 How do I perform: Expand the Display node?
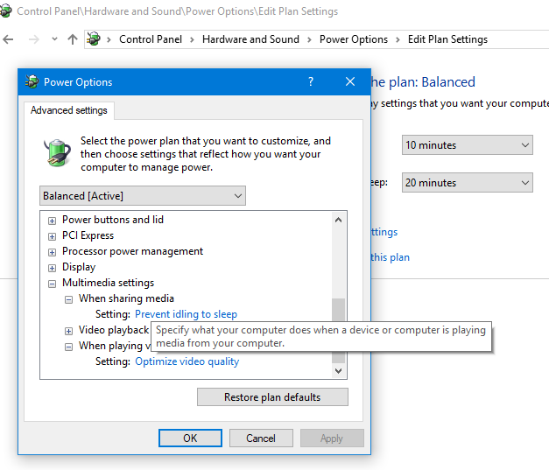pyautogui.click(x=52, y=268)
